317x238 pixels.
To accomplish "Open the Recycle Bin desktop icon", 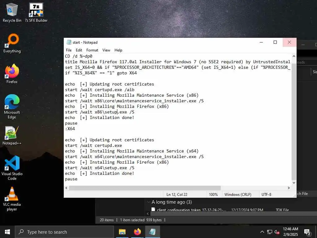I will [12, 12].
